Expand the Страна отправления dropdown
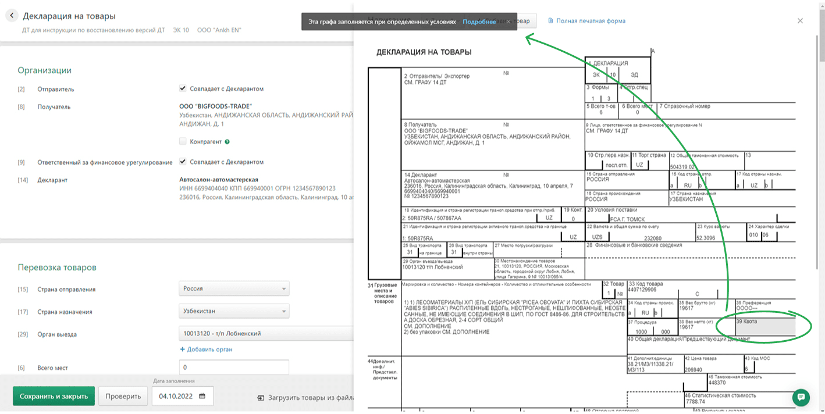Image resolution: width=825 pixels, height=414 pixels. click(x=233, y=289)
